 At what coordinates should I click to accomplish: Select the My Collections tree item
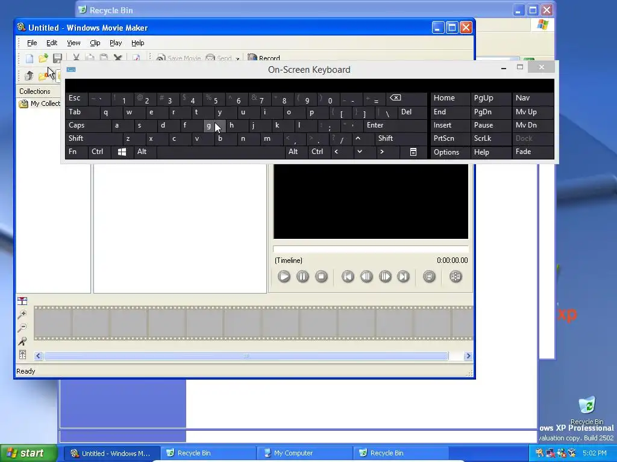point(40,103)
